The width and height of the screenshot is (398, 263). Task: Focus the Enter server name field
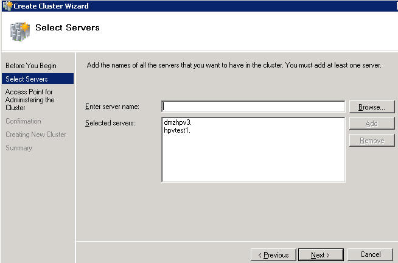coord(253,107)
